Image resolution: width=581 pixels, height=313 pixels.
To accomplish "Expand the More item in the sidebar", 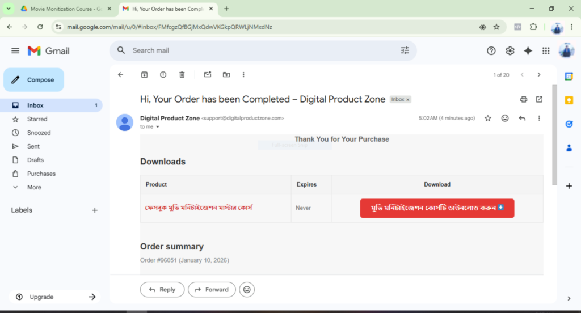I will (x=34, y=187).
